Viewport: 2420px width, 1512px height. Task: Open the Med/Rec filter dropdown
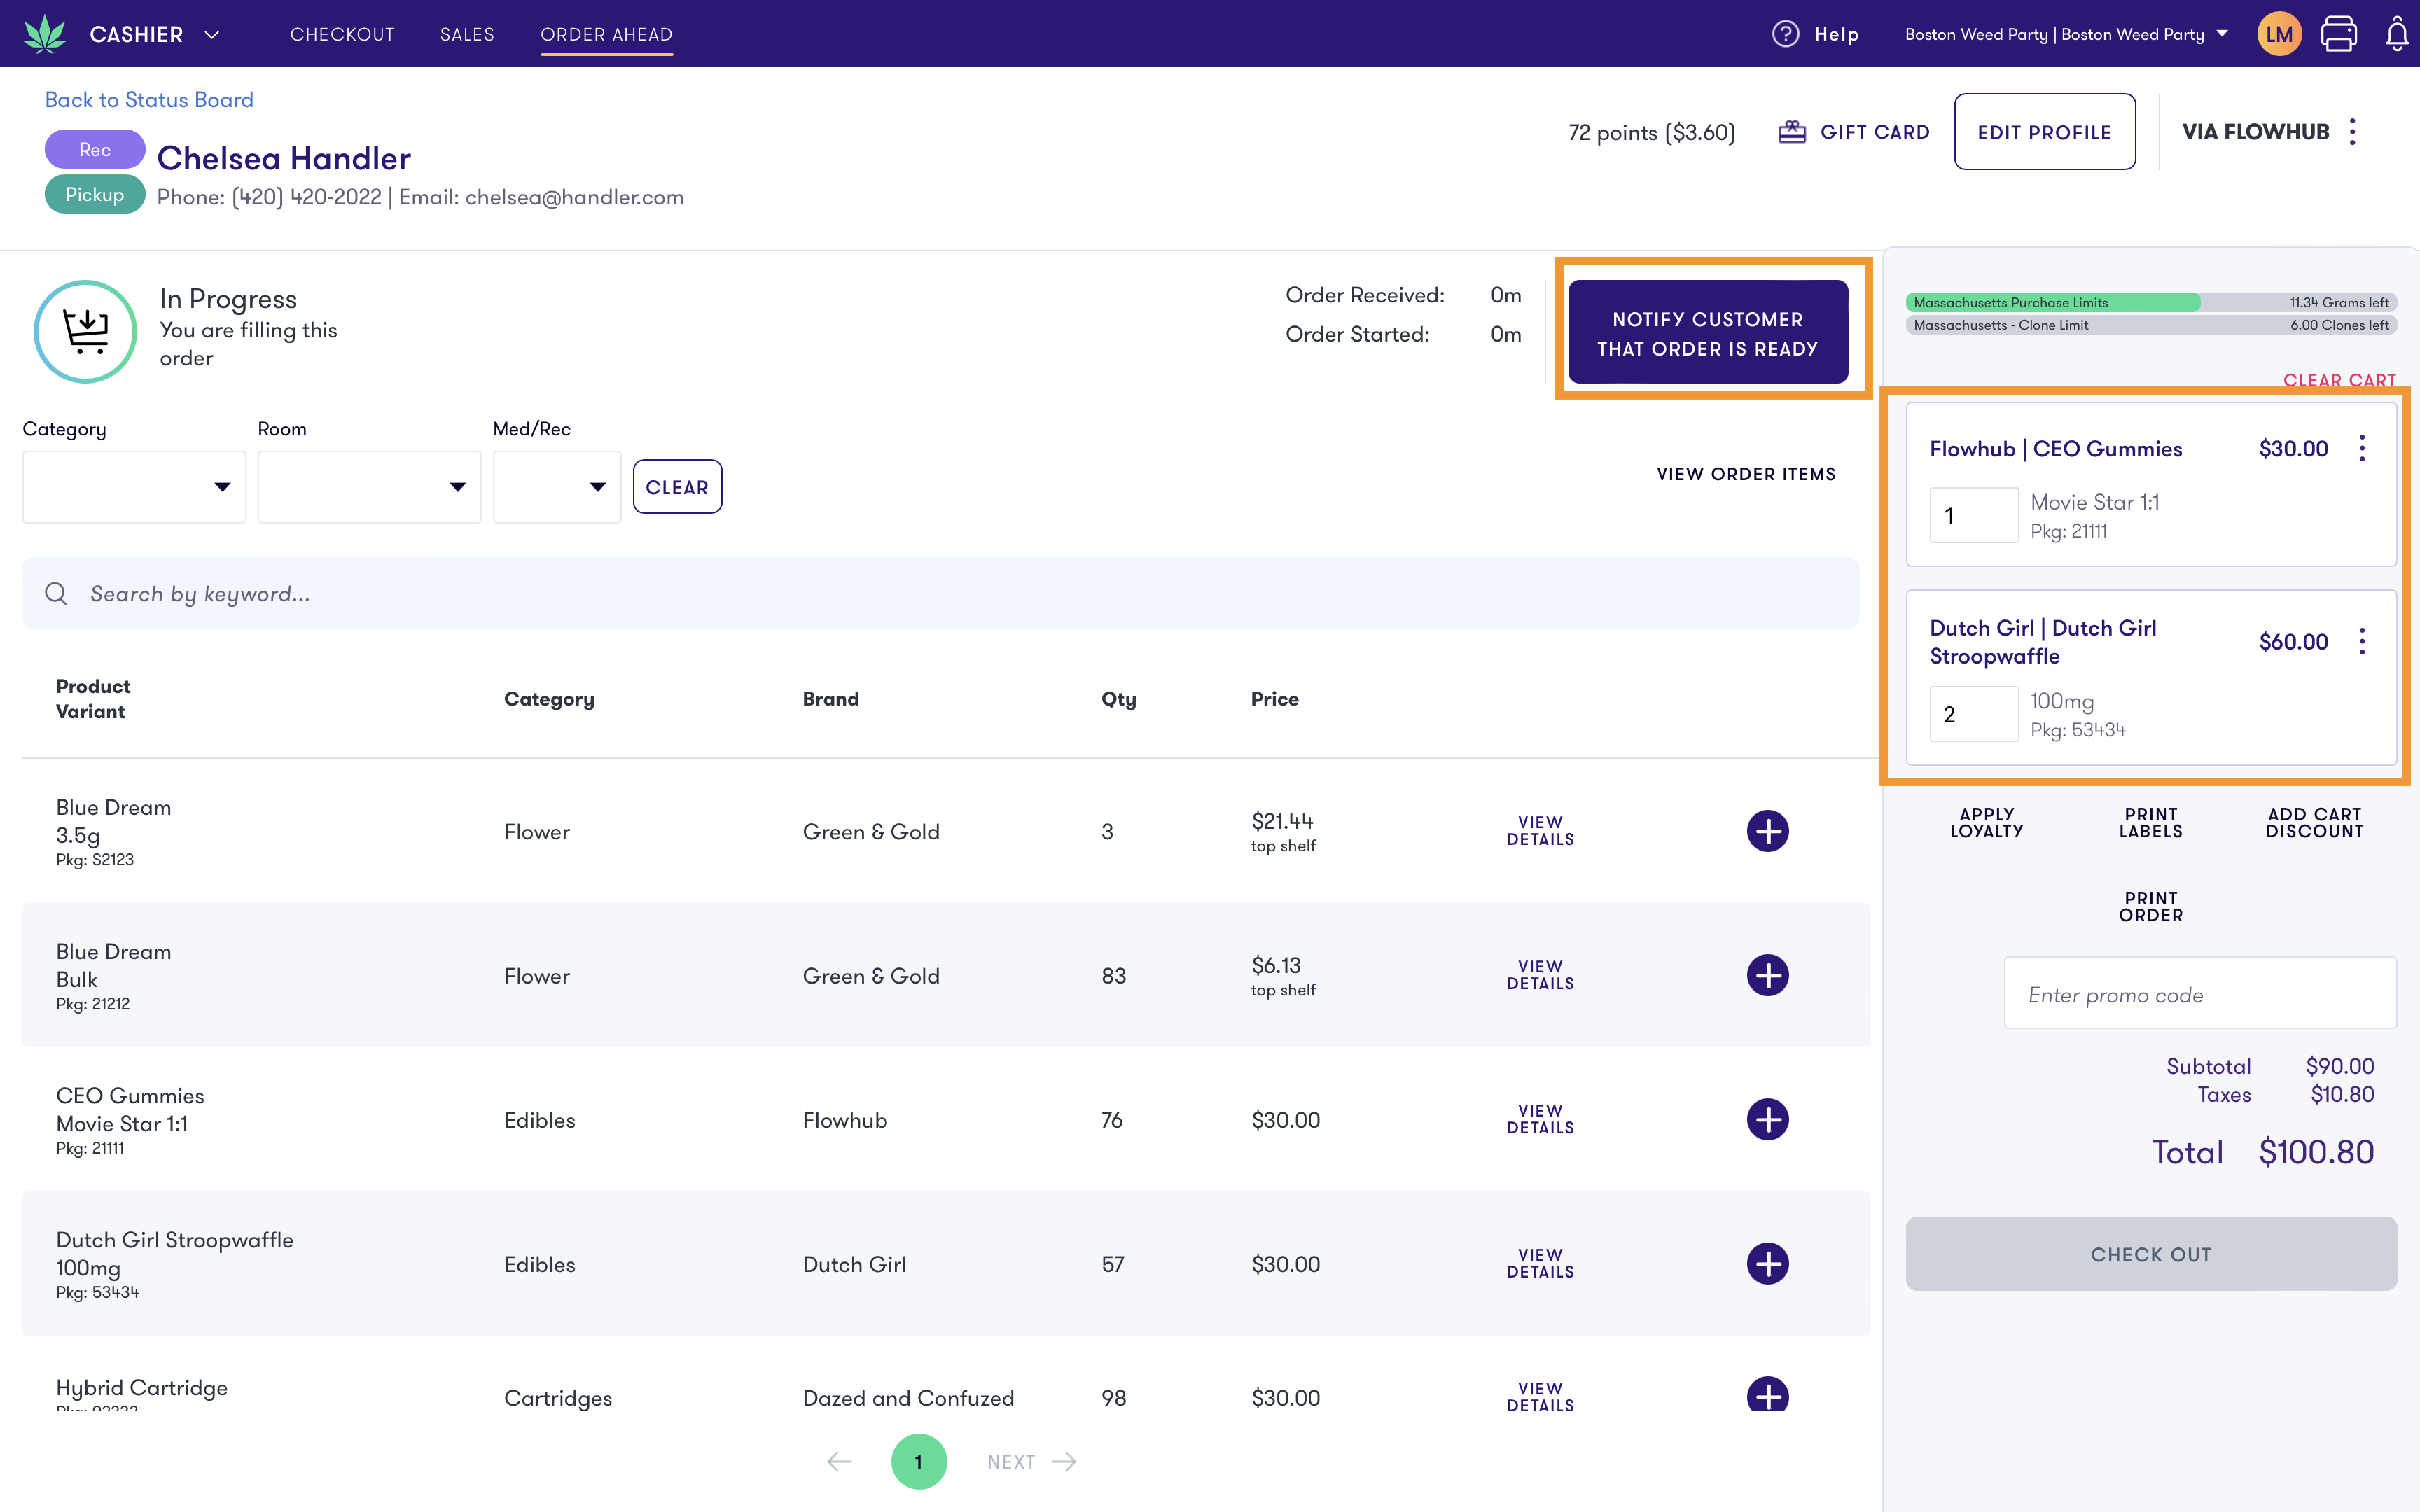557,487
